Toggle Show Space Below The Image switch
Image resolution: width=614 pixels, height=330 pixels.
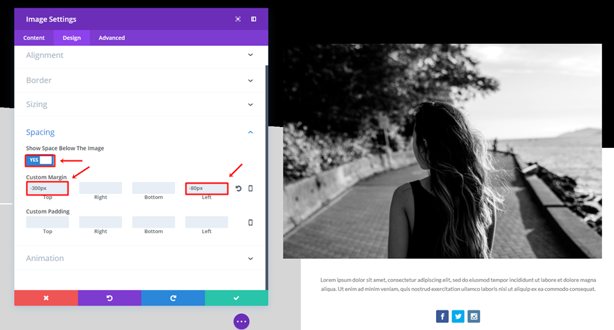40,160
